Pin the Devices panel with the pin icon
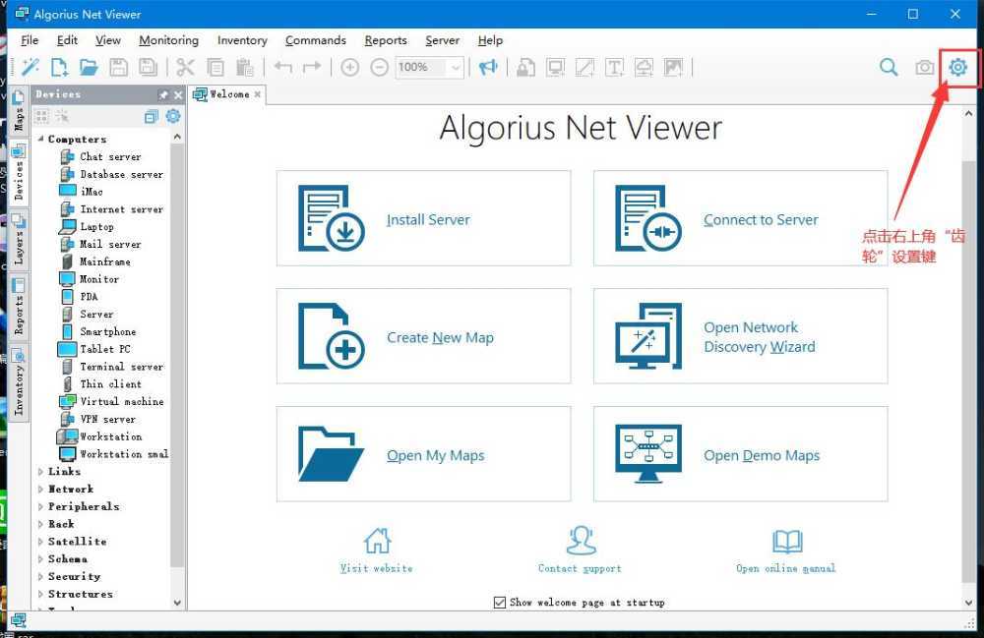This screenshot has height=638, width=984. [x=164, y=93]
